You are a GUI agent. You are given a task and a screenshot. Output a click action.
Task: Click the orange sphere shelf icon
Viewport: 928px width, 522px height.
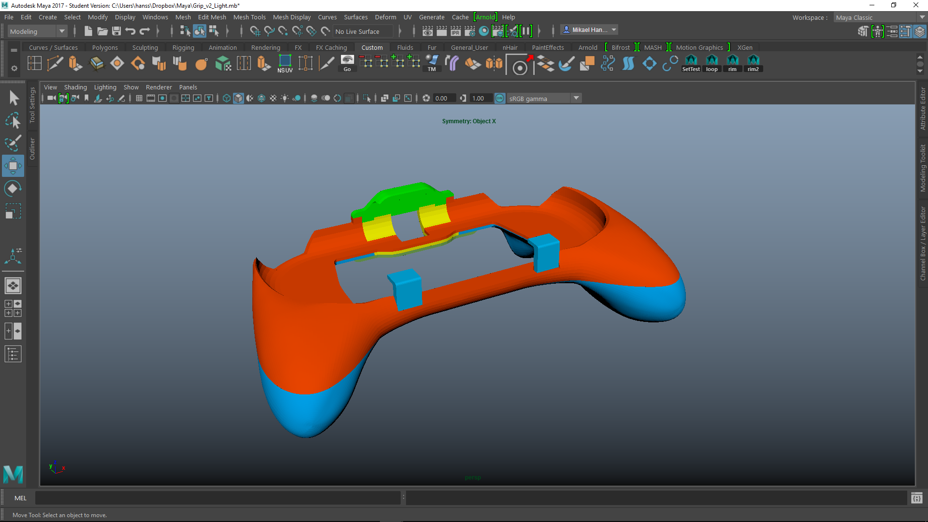[x=201, y=64]
